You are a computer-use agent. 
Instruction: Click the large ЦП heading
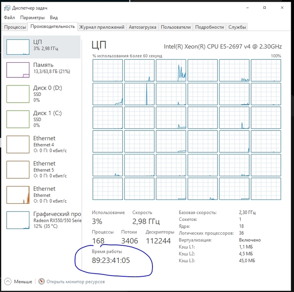click(x=99, y=45)
